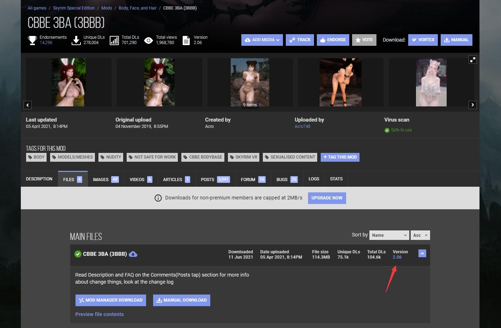This screenshot has height=328, width=501.
Task: Open the Asc sort order dropdown
Action: coord(420,235)
